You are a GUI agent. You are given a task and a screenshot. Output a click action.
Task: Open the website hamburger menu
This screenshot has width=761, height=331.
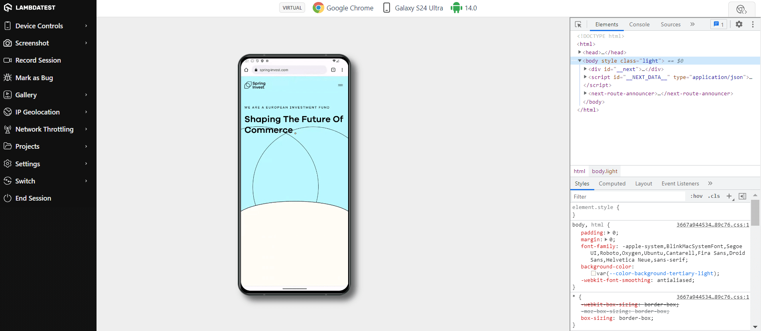(x=340, y=85)
